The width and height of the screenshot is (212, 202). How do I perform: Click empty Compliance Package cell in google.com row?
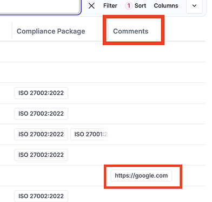[x=54, y=176]
